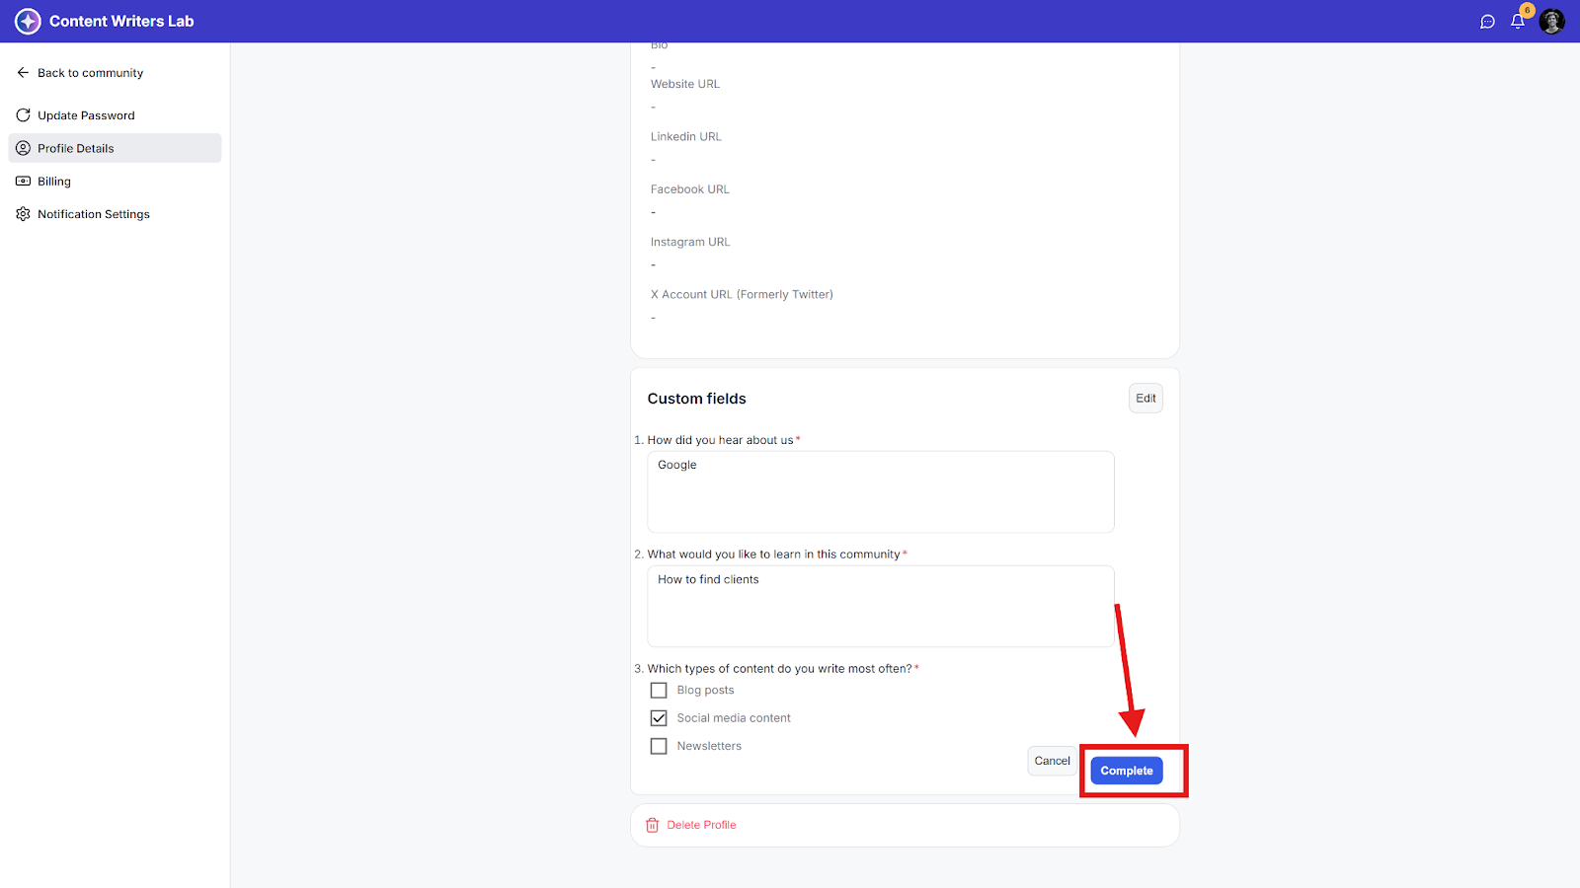The width and height of the screenshot is (1580, 888).
Task: Click the Notification Settings gear icon
Action: [x=23, y=214]
